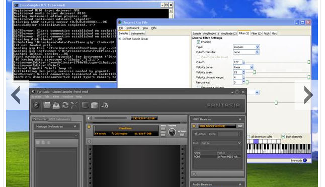Open the instruments database cylinder icon in Fantasia
Image resolution: width=325 pixels, height=187 pixels.
95,105
